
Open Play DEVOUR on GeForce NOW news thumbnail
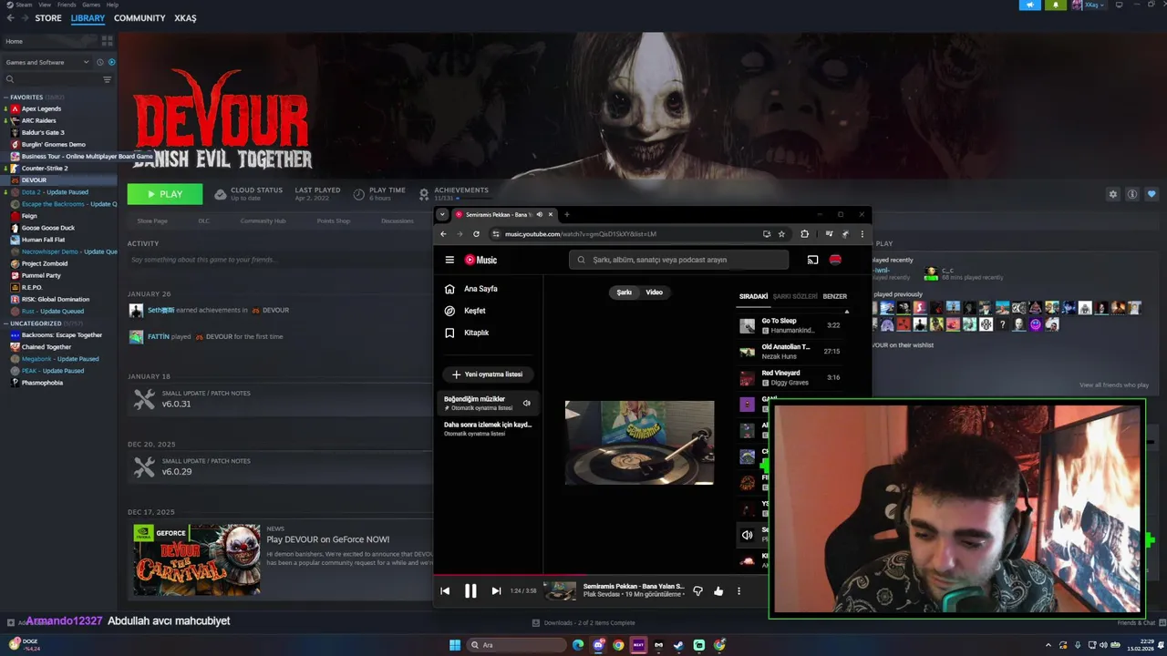tap(197, 559)
